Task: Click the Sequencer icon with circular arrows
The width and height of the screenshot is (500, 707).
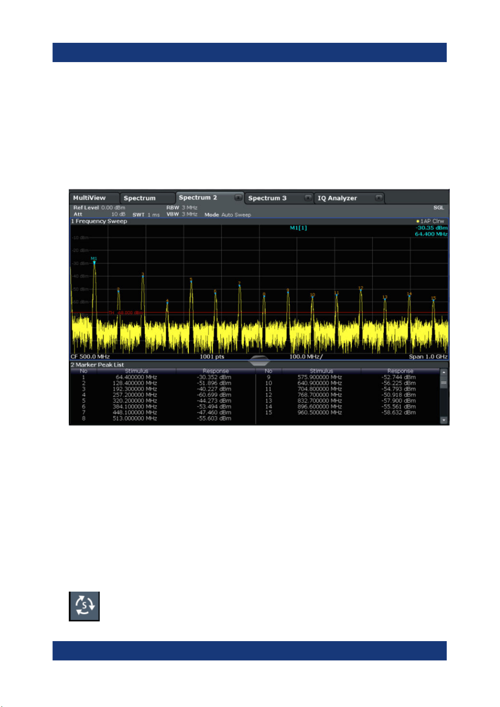Action: (84, 606)
